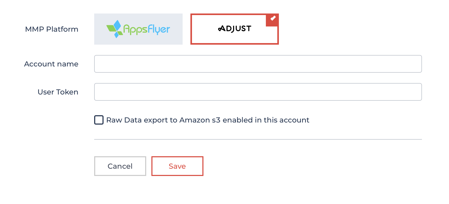Click the Save button
Viewport: 449px width, 204px height.
coord(177,166)
